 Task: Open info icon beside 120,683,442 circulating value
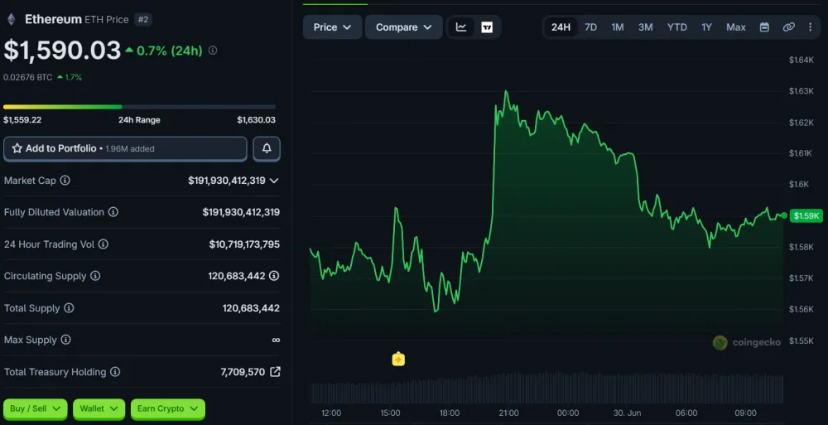tap(274, 276)
